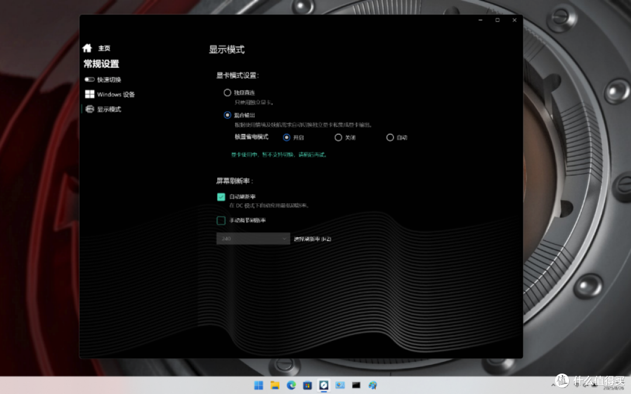Click the DC 模式 auto refresh description
The height and width of the screenshot is (394, 631).
point(269,205)
